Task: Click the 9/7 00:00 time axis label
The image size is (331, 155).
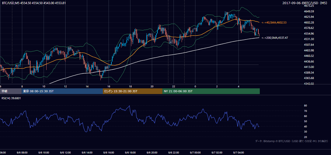Action: 195,153
